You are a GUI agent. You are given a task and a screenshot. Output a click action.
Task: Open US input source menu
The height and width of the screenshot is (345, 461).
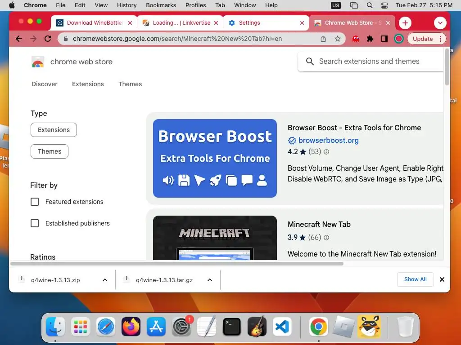coord(335,5)
